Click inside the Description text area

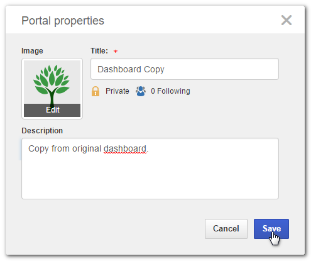[x=150, y=169]
